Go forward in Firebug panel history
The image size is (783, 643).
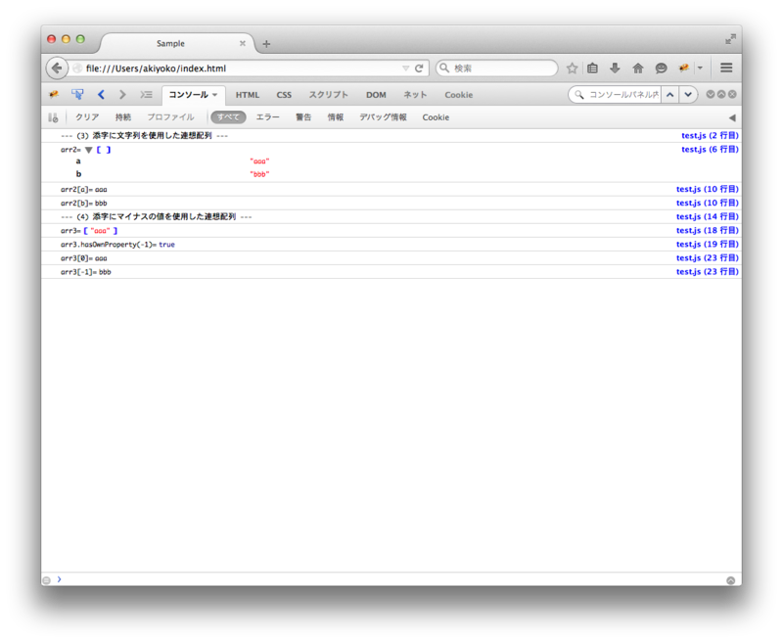pos(123,94)
